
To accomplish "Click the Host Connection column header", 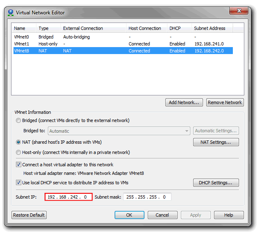I will (x=147, y=28).
